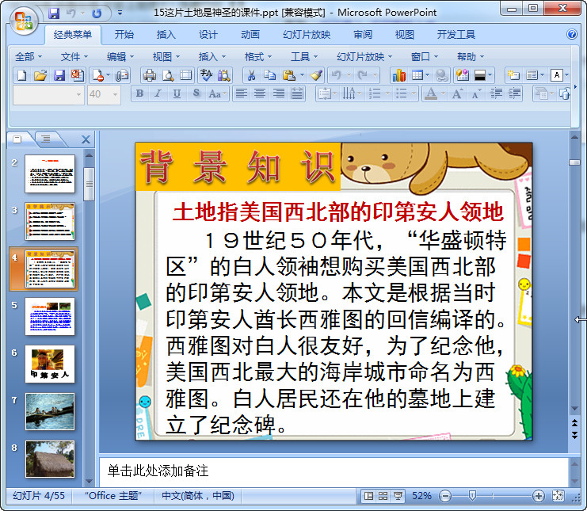The width and height of the screenshot is (587, 511).
Task: Decrease indent level icon
Action: (x=497, y=93)
